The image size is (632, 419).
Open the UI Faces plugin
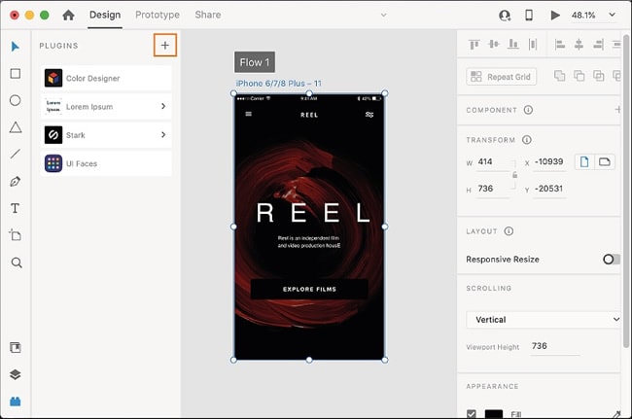[x=106, y=163]
